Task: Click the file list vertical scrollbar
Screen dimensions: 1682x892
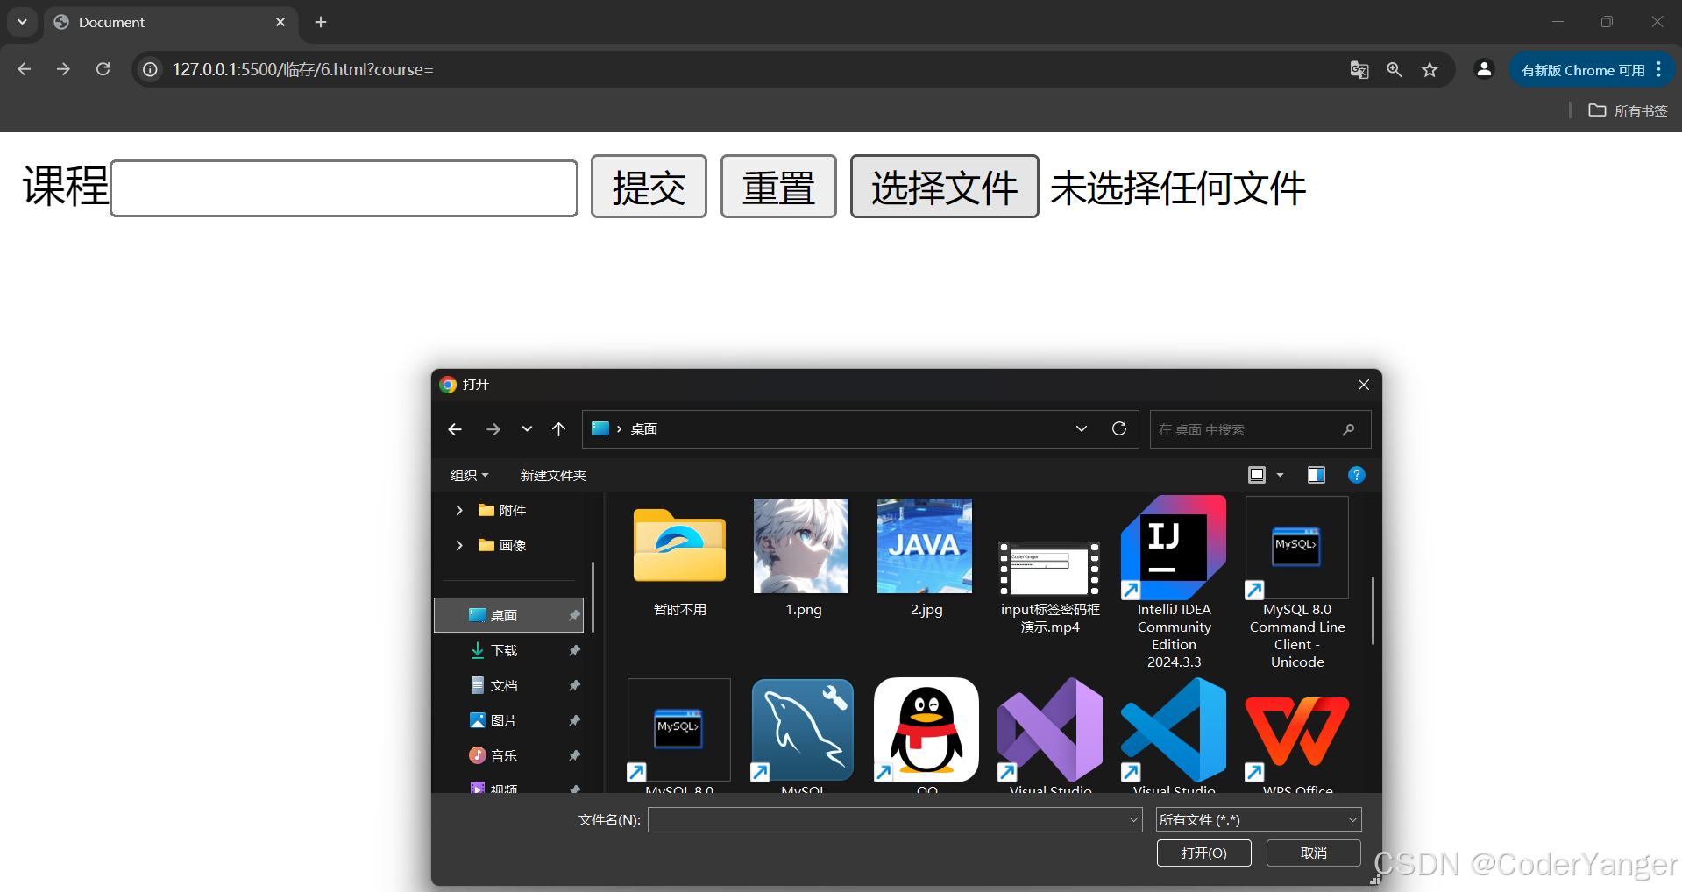Action: click(x=1373, y=611)
